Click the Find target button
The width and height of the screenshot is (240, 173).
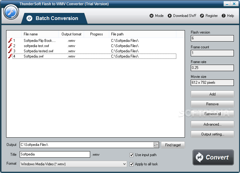pyautogui.click(x=173, y=145)
